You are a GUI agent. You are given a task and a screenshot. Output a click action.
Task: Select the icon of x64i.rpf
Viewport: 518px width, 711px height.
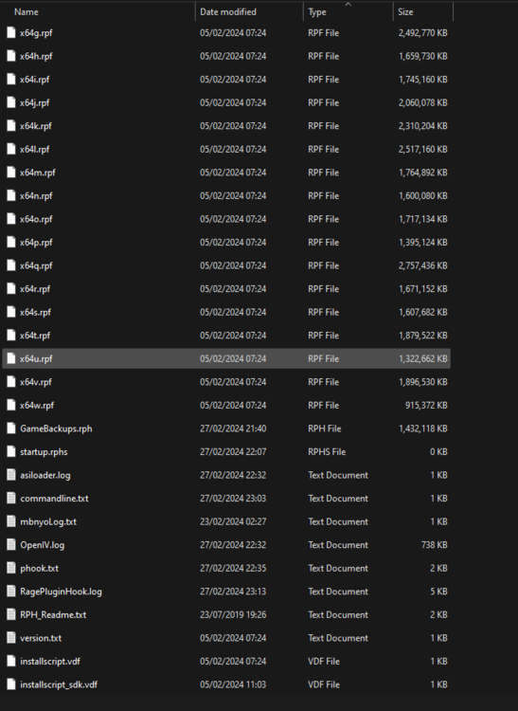click(11, 80)
